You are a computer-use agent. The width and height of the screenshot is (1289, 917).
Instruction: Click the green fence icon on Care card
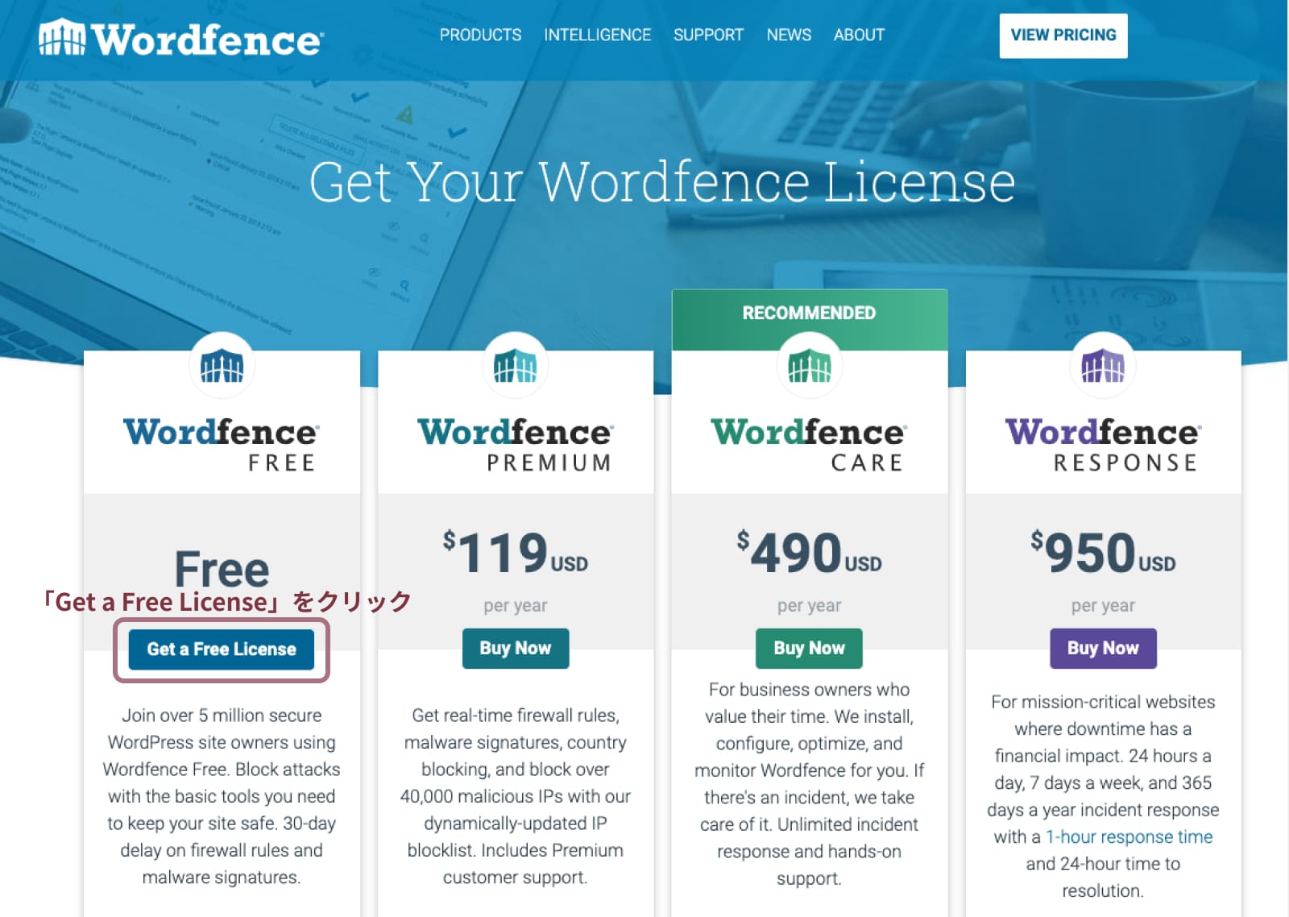tap(810, 367)
